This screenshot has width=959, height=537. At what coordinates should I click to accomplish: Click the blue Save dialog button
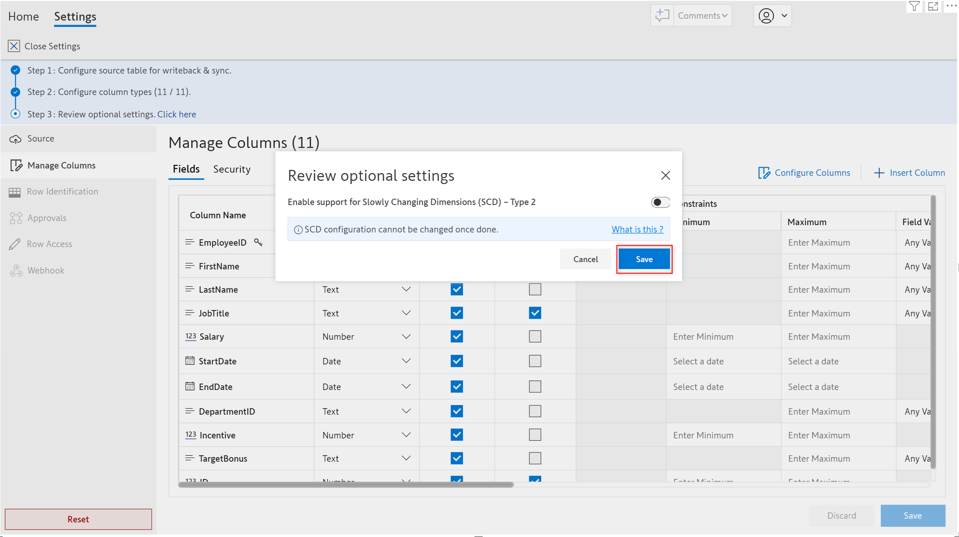tap(644, 259)
